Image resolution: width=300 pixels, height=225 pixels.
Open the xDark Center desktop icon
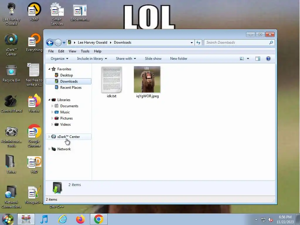(x=11, y=45)
